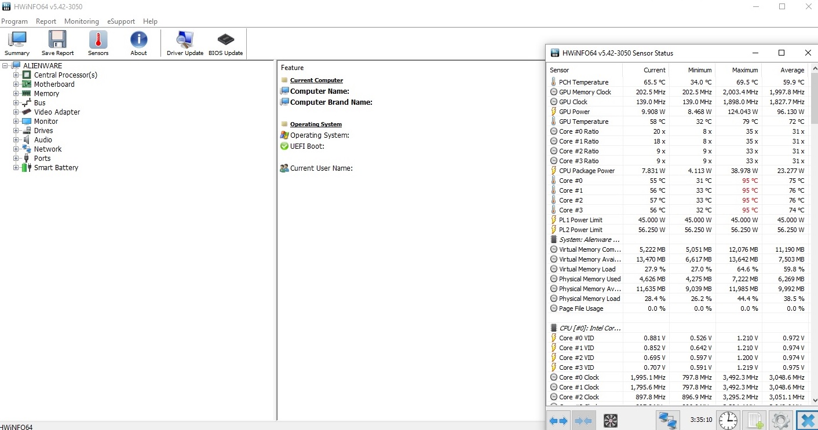Click the Save Report floppy icon

[x=57, y=40]
